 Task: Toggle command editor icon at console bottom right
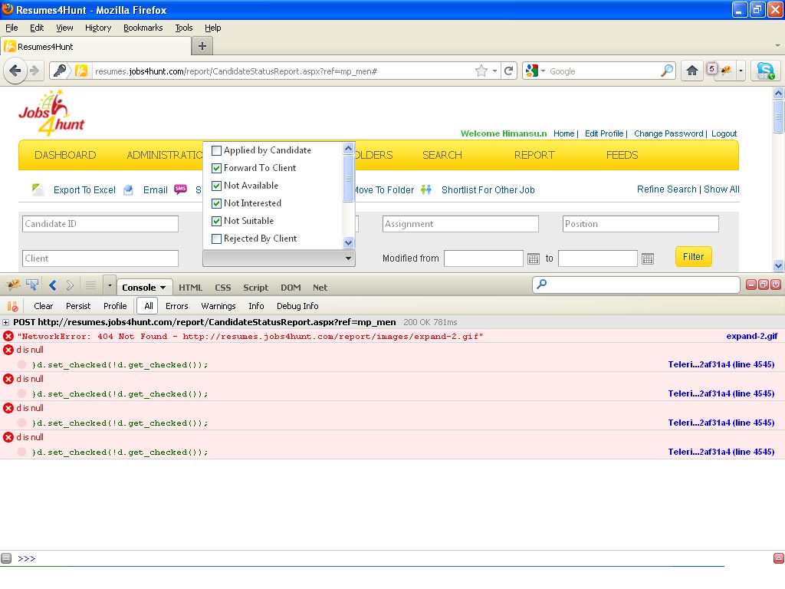click(779, 558)
